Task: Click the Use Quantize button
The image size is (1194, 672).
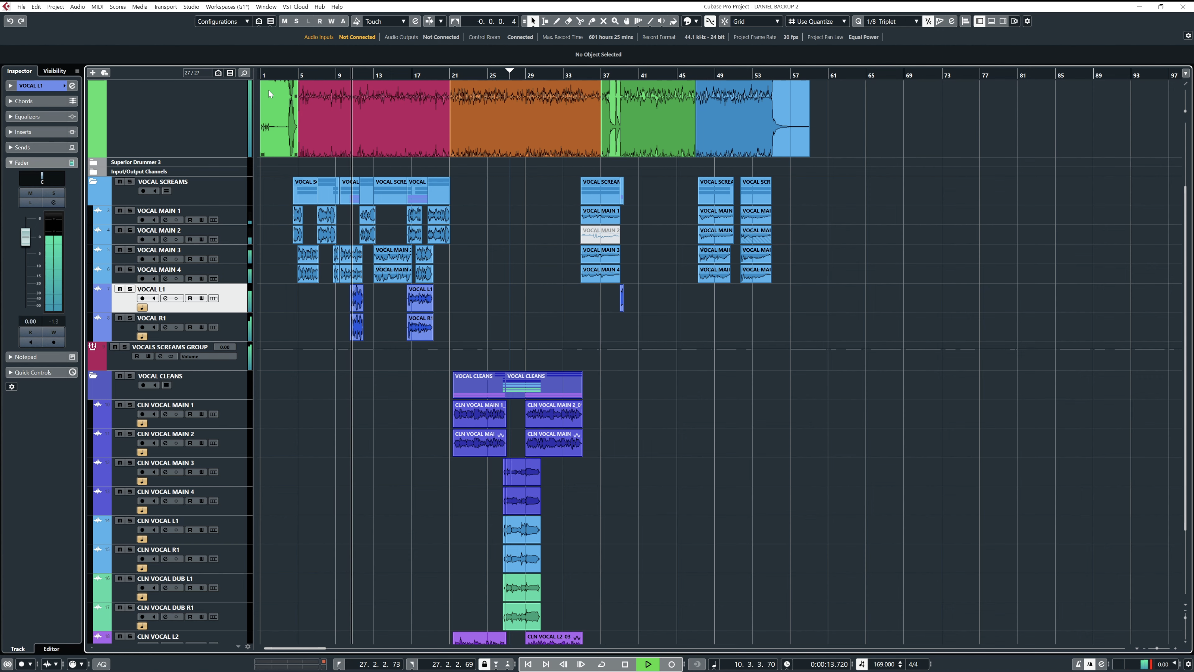Action: (813, 21)
